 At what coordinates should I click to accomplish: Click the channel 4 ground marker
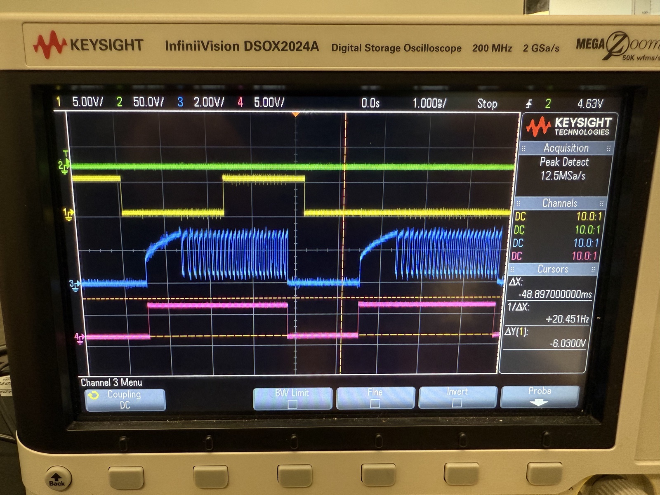pos(79,338)
